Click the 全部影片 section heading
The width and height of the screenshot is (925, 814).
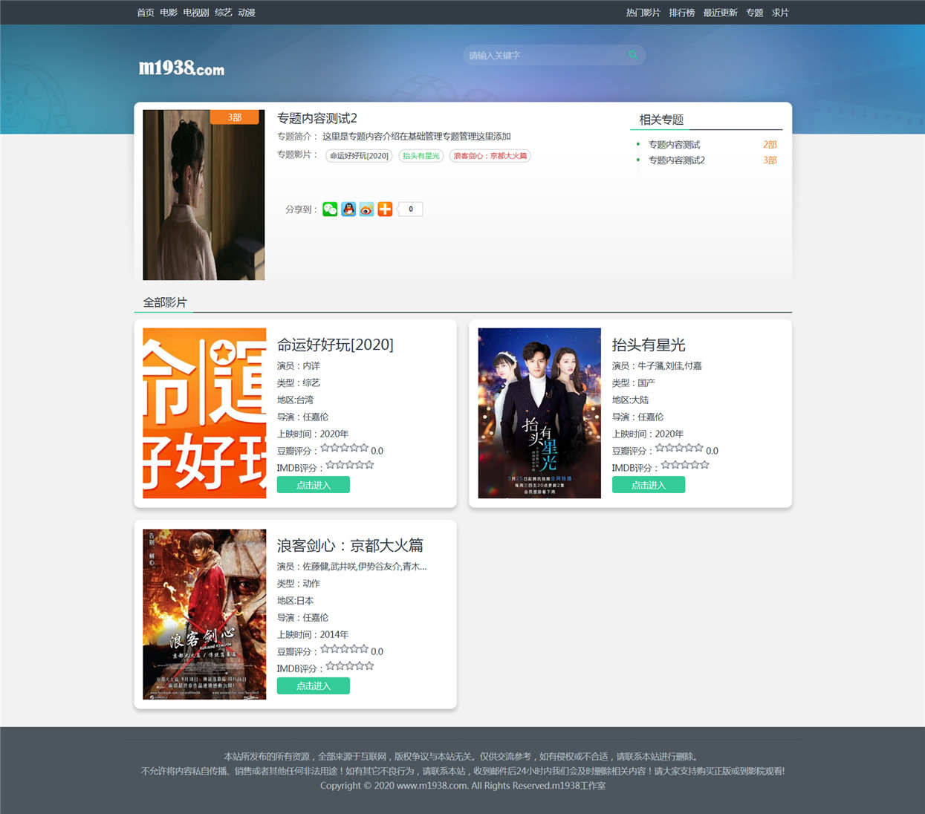click(x=165, y=302)
